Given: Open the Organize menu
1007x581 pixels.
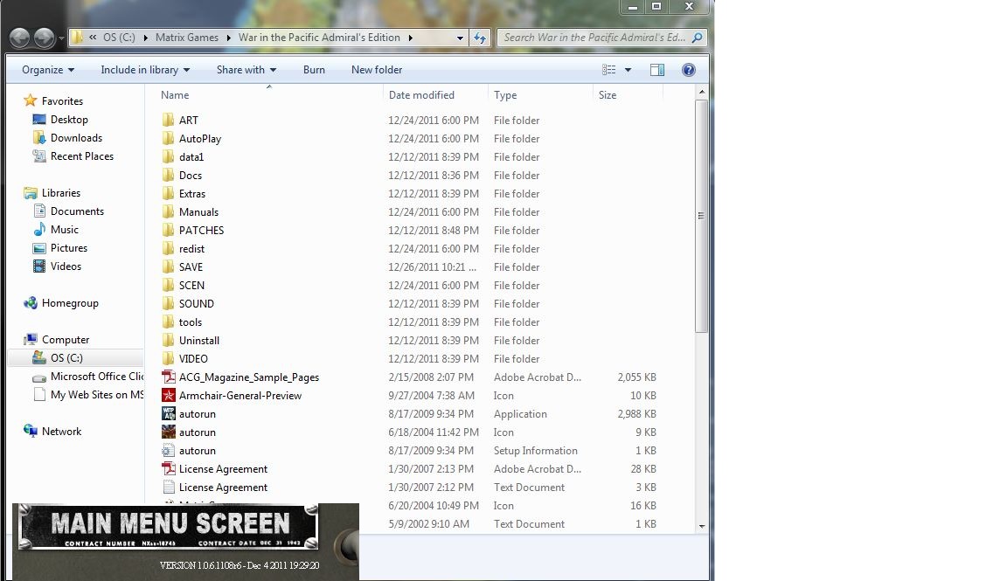Looking at the screenshot, I should click(x=48, y=70).
